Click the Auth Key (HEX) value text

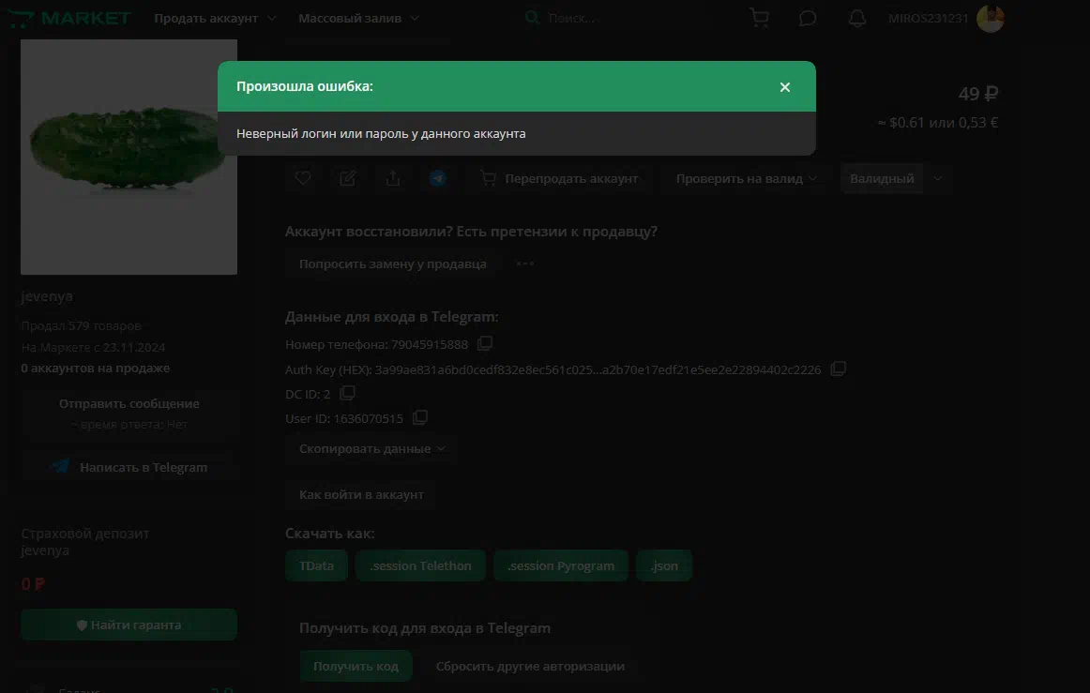point(598,369)
